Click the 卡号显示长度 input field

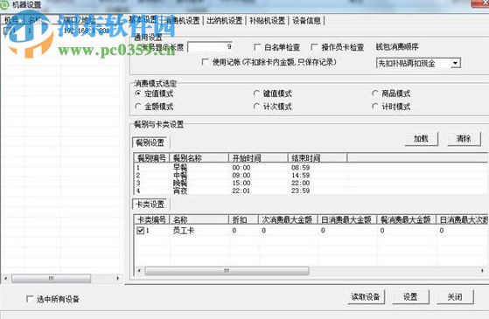pos(210,47)
